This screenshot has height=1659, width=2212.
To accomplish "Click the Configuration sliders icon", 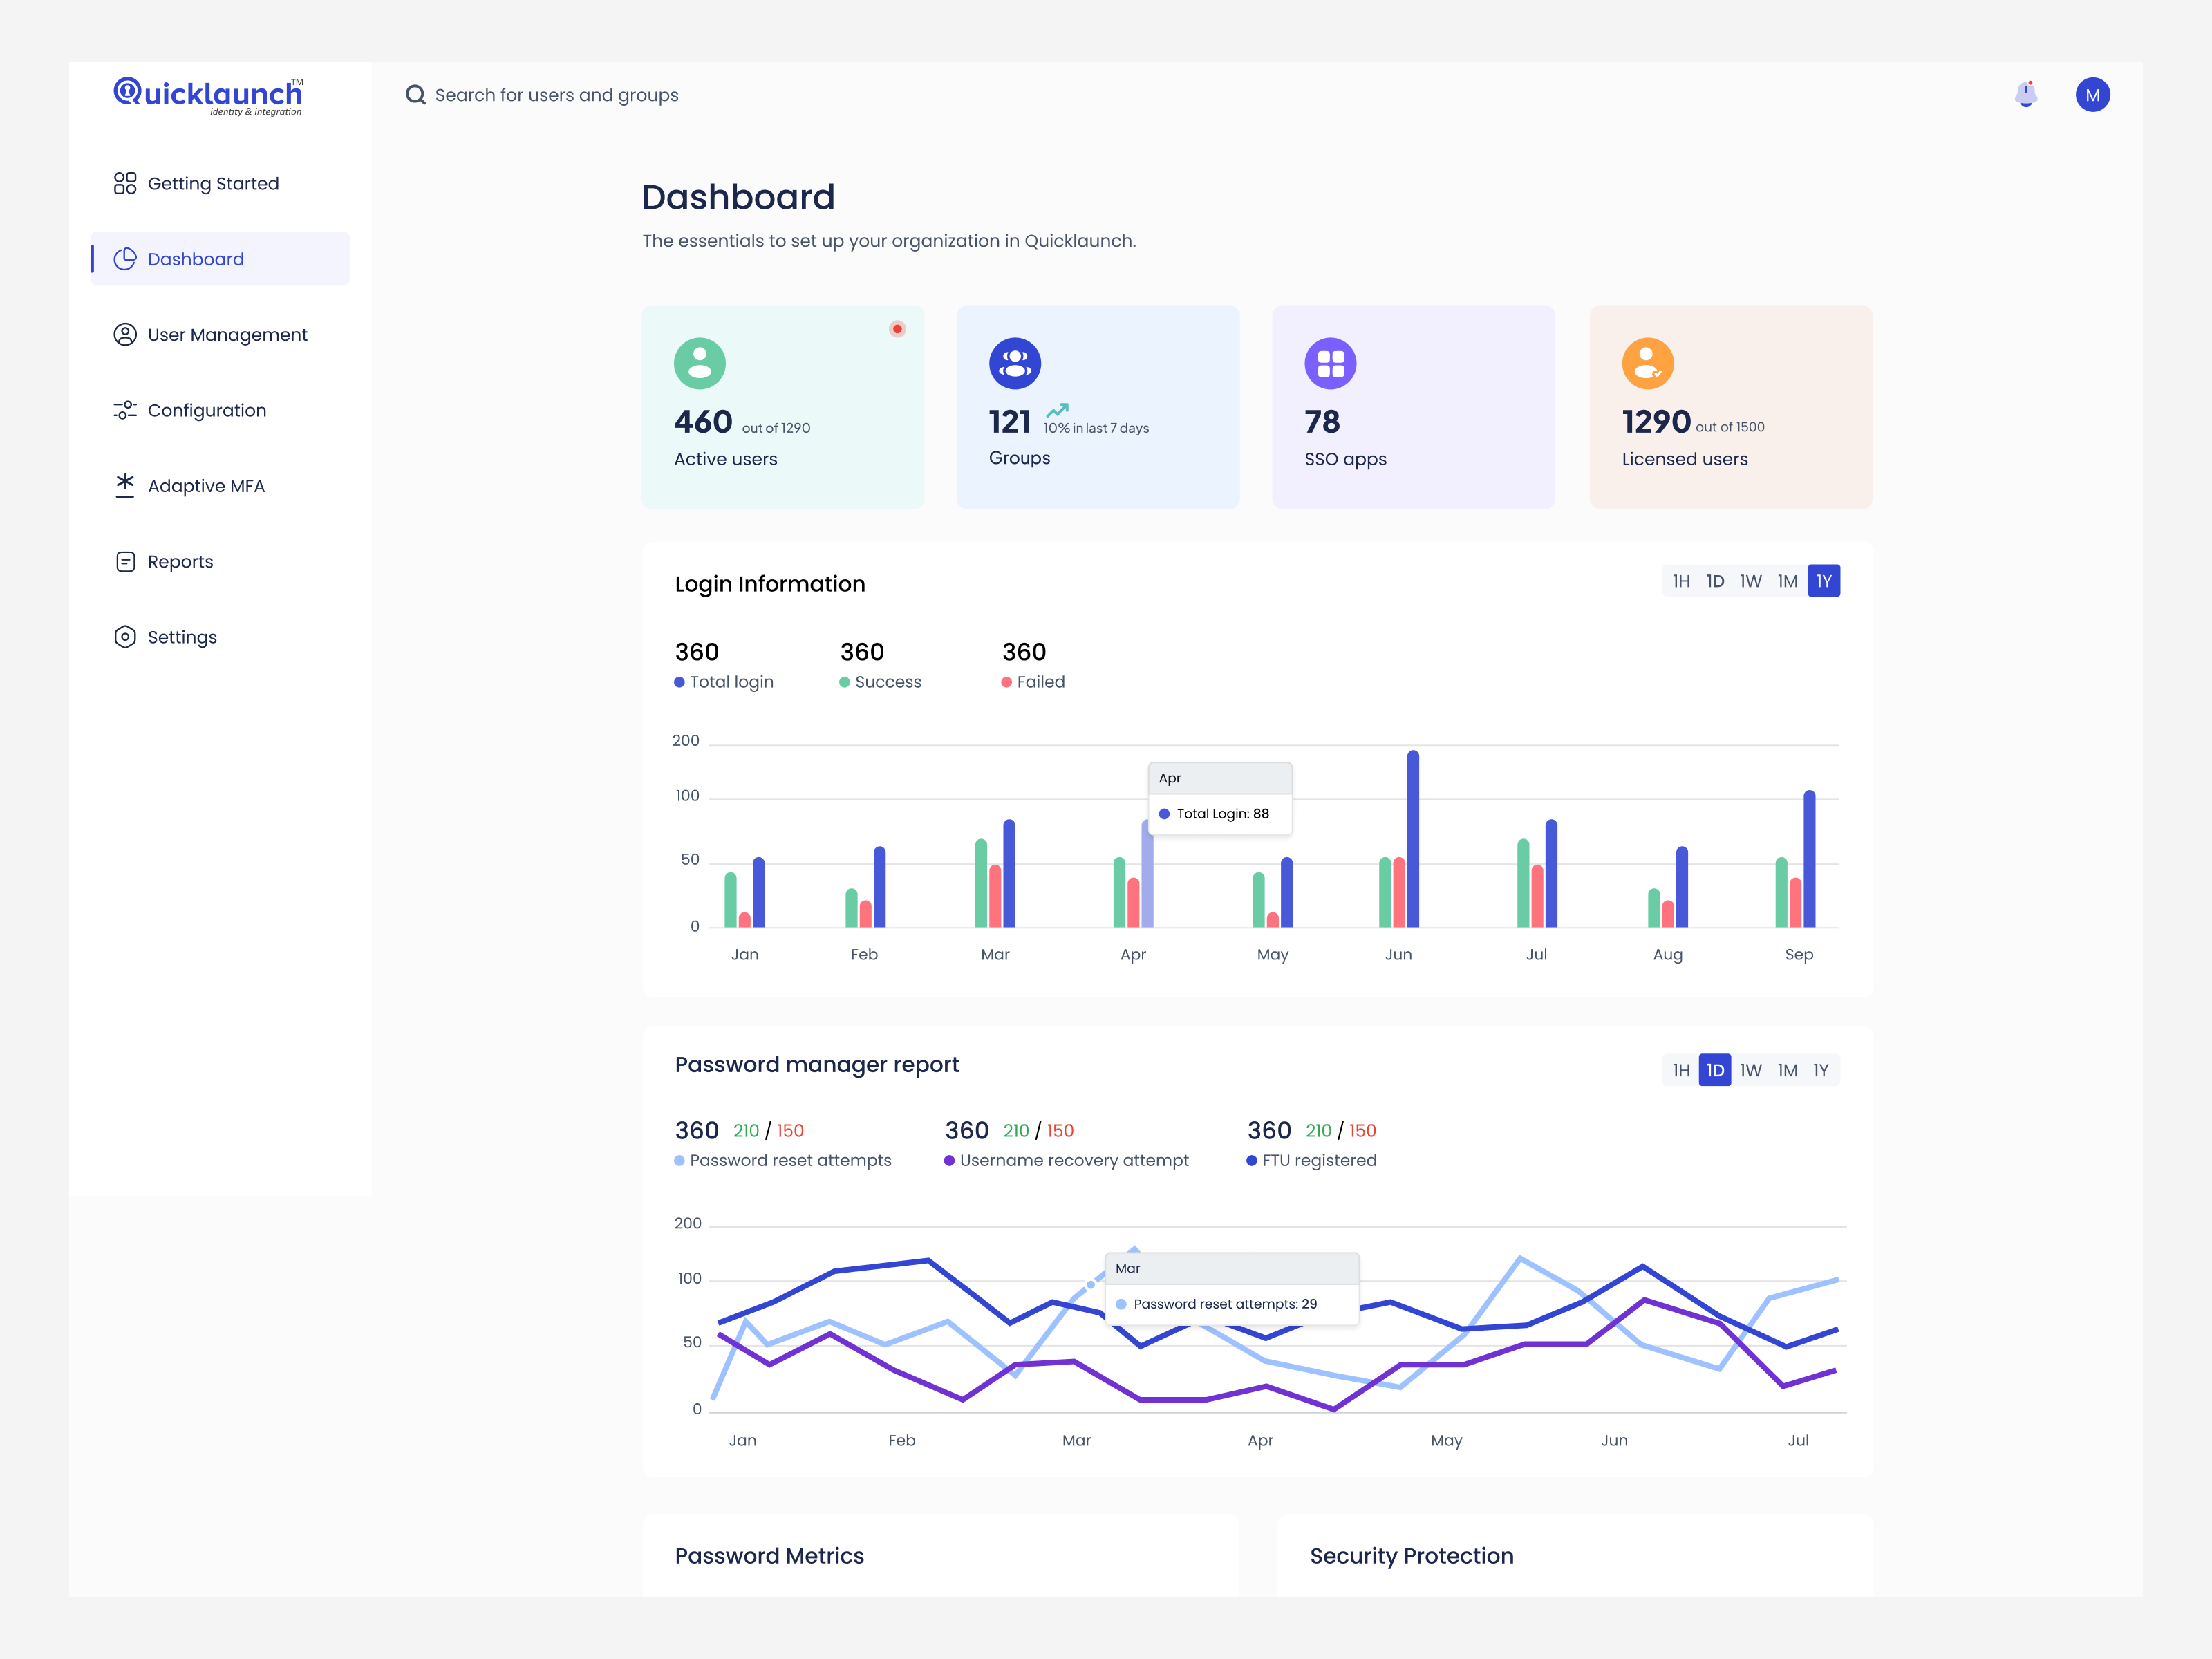I will coord(124,410).
